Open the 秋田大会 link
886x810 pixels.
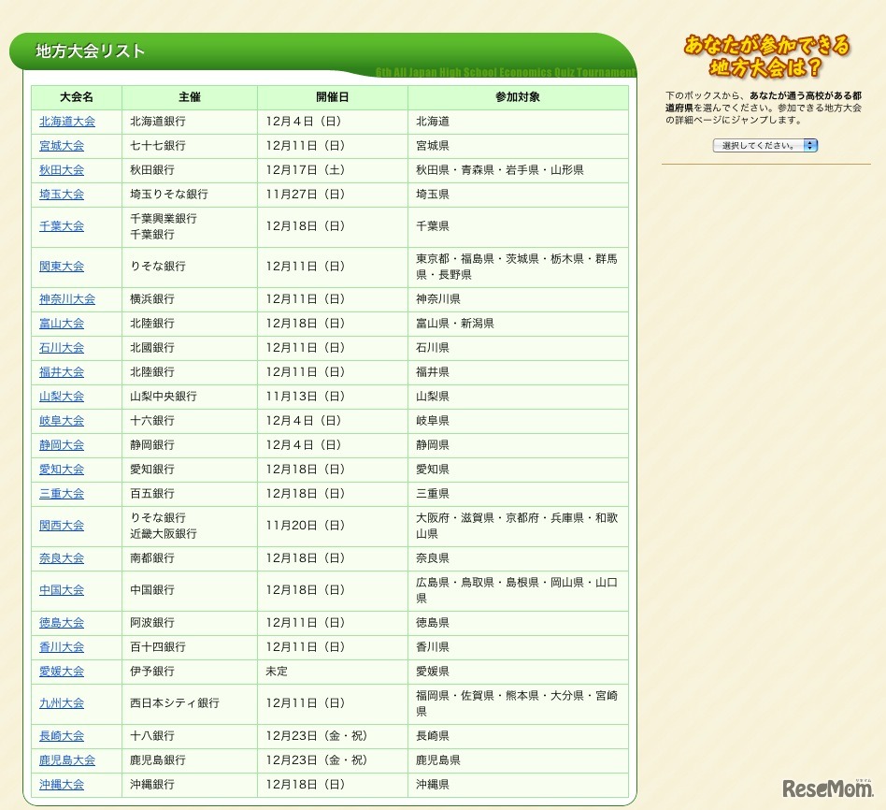62,170
